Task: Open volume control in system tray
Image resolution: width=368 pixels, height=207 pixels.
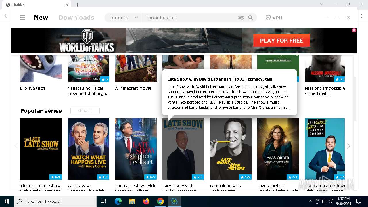Action: click(331, 201)
